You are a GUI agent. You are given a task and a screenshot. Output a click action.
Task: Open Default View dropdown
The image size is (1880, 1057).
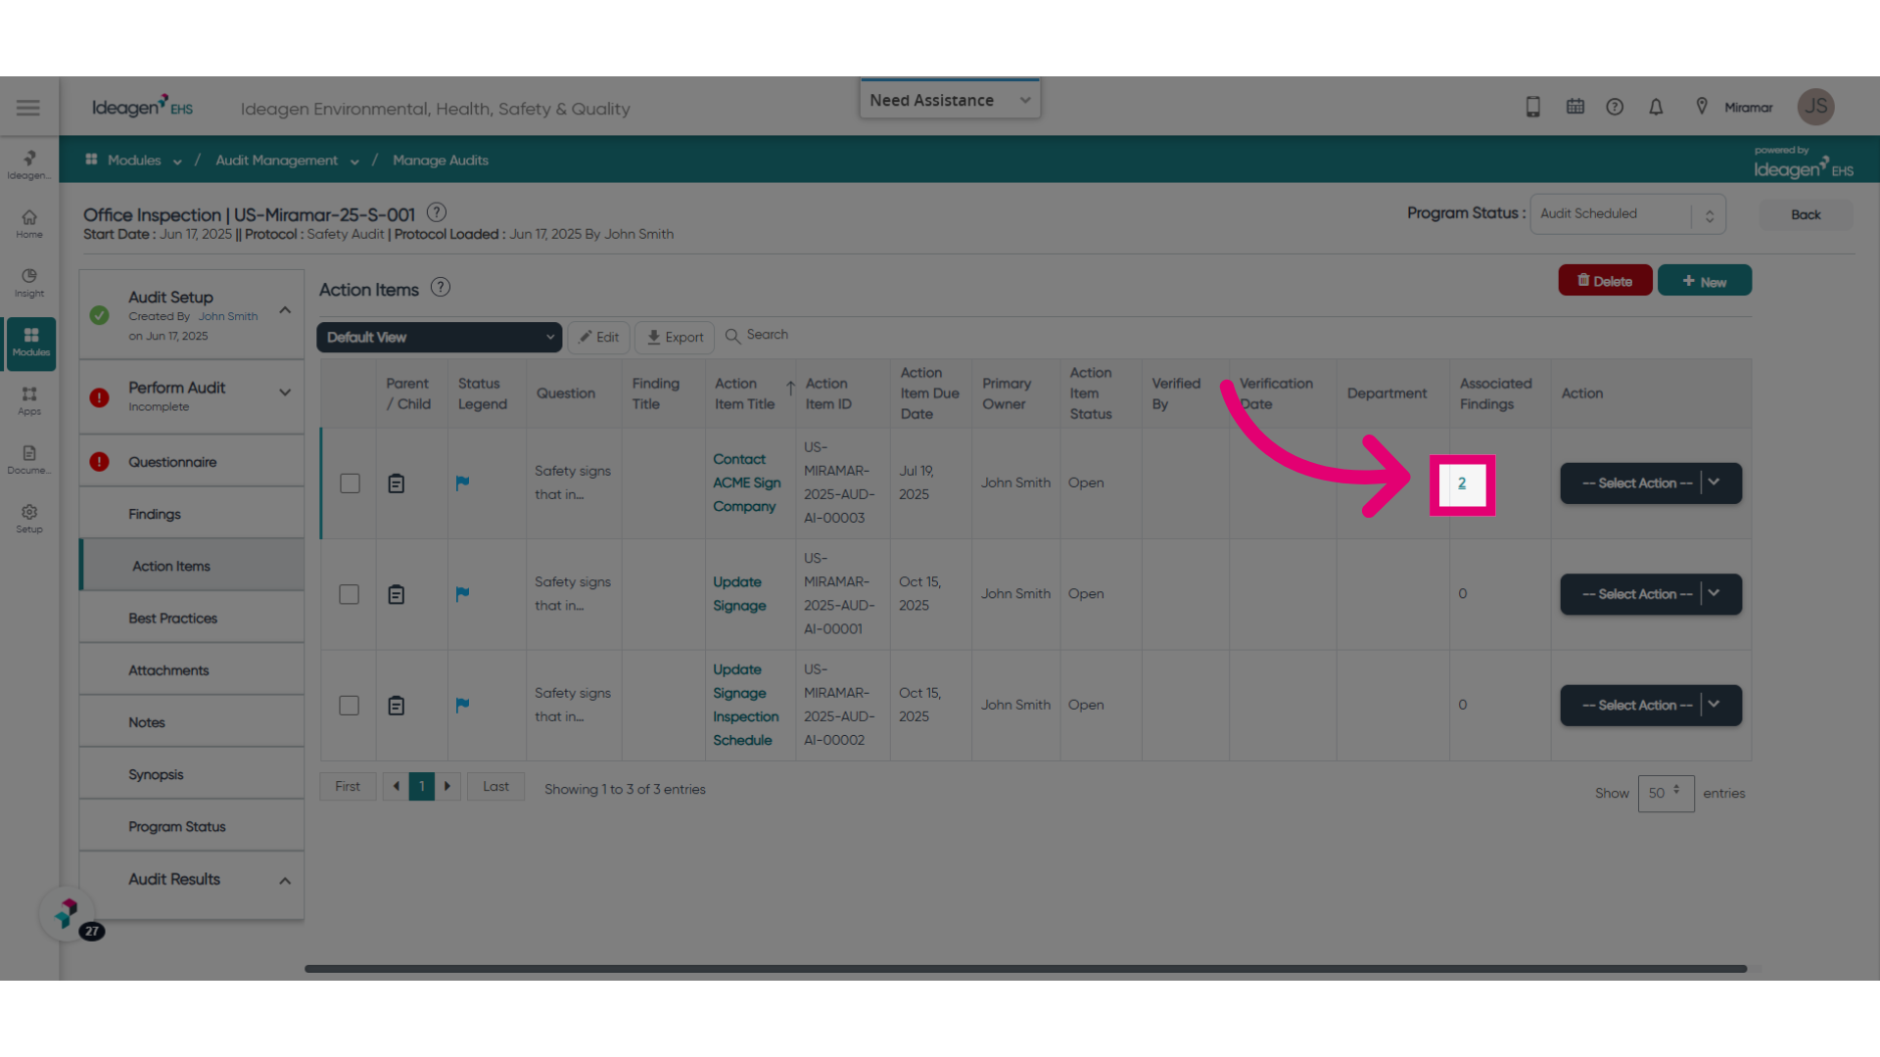pyautogui.click(x=439, y=338)
